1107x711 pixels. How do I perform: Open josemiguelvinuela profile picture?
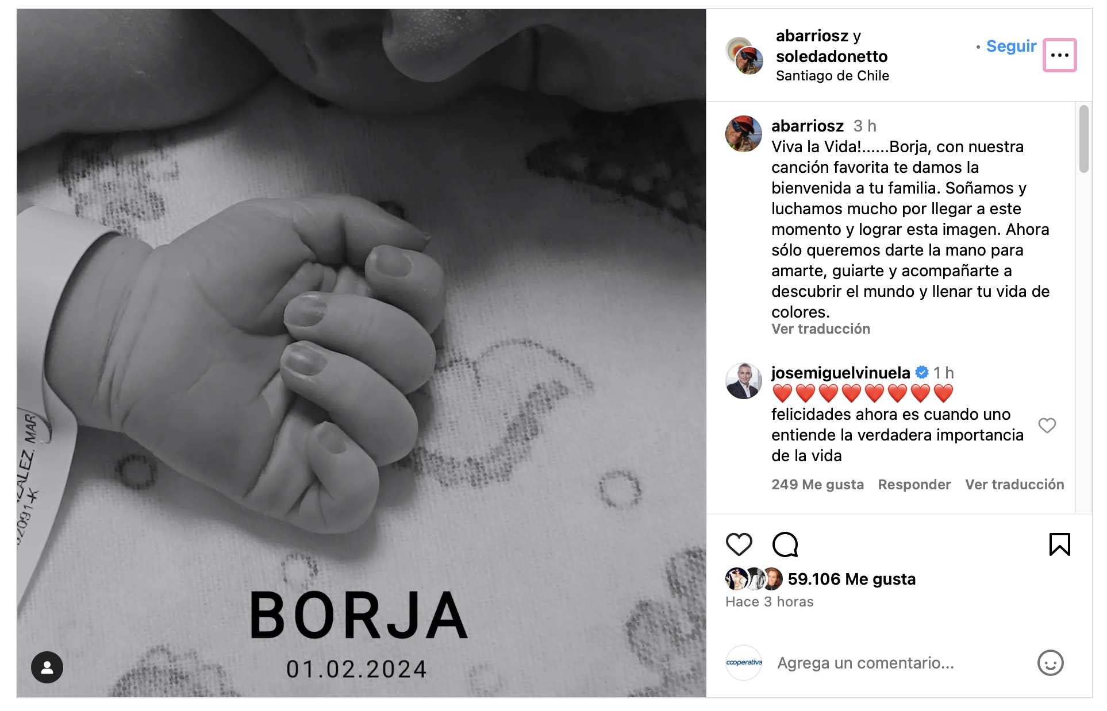(744, 381)
